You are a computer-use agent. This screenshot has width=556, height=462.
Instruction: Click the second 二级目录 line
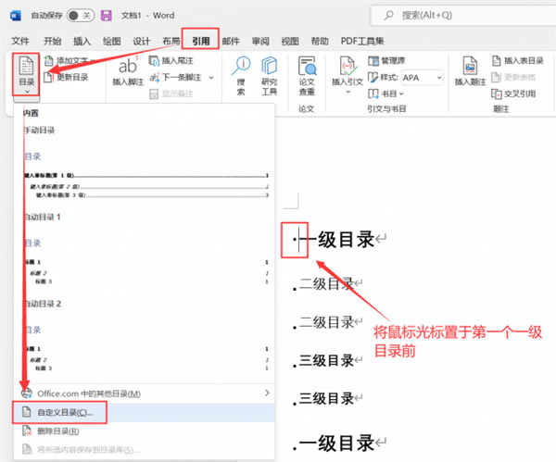click(x=327, y=322)
